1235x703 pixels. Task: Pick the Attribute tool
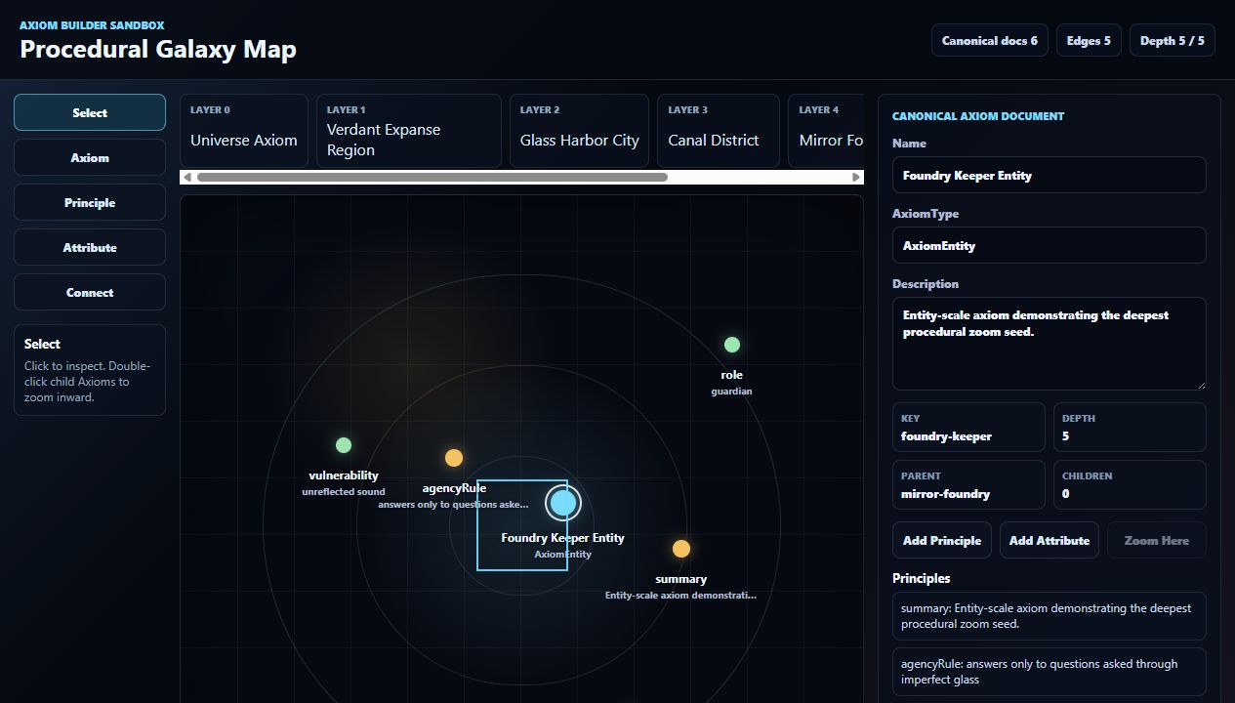click(90, 247)
